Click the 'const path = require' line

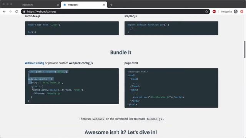point(48,72)
